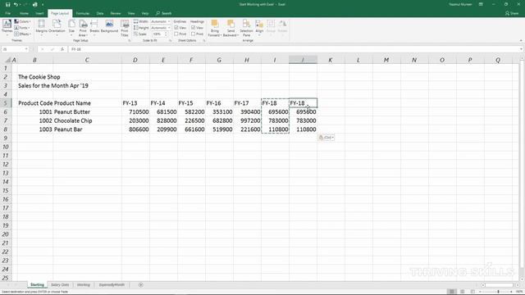Screen dimensions: 525x295
Task: Select column K header
Action: tap(331, 60)
